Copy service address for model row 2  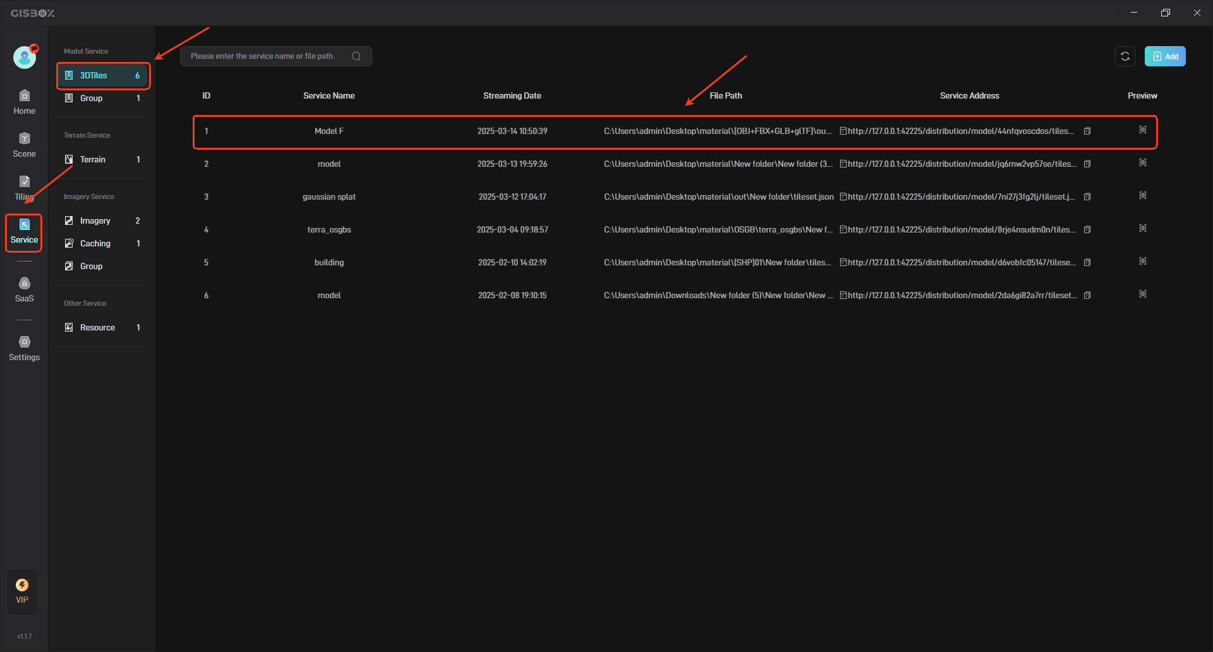point(1087,164)
